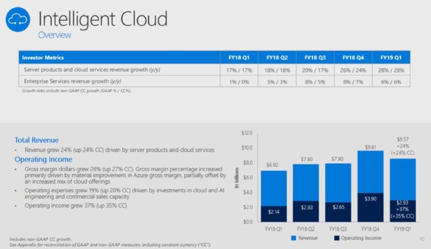
Task: Click the Overview subtitle text
Action: (54, 35)
